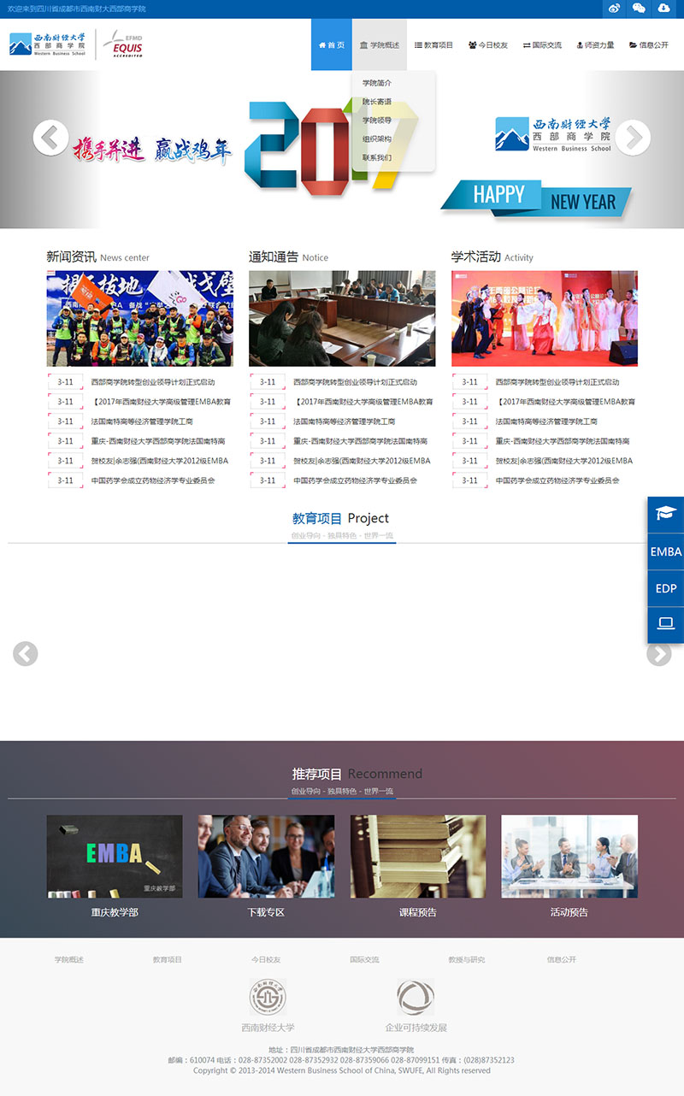Go to previous banner slide arrow
Image resolution: width=684 pixels, height=1096 pixels.
(50, 138)
